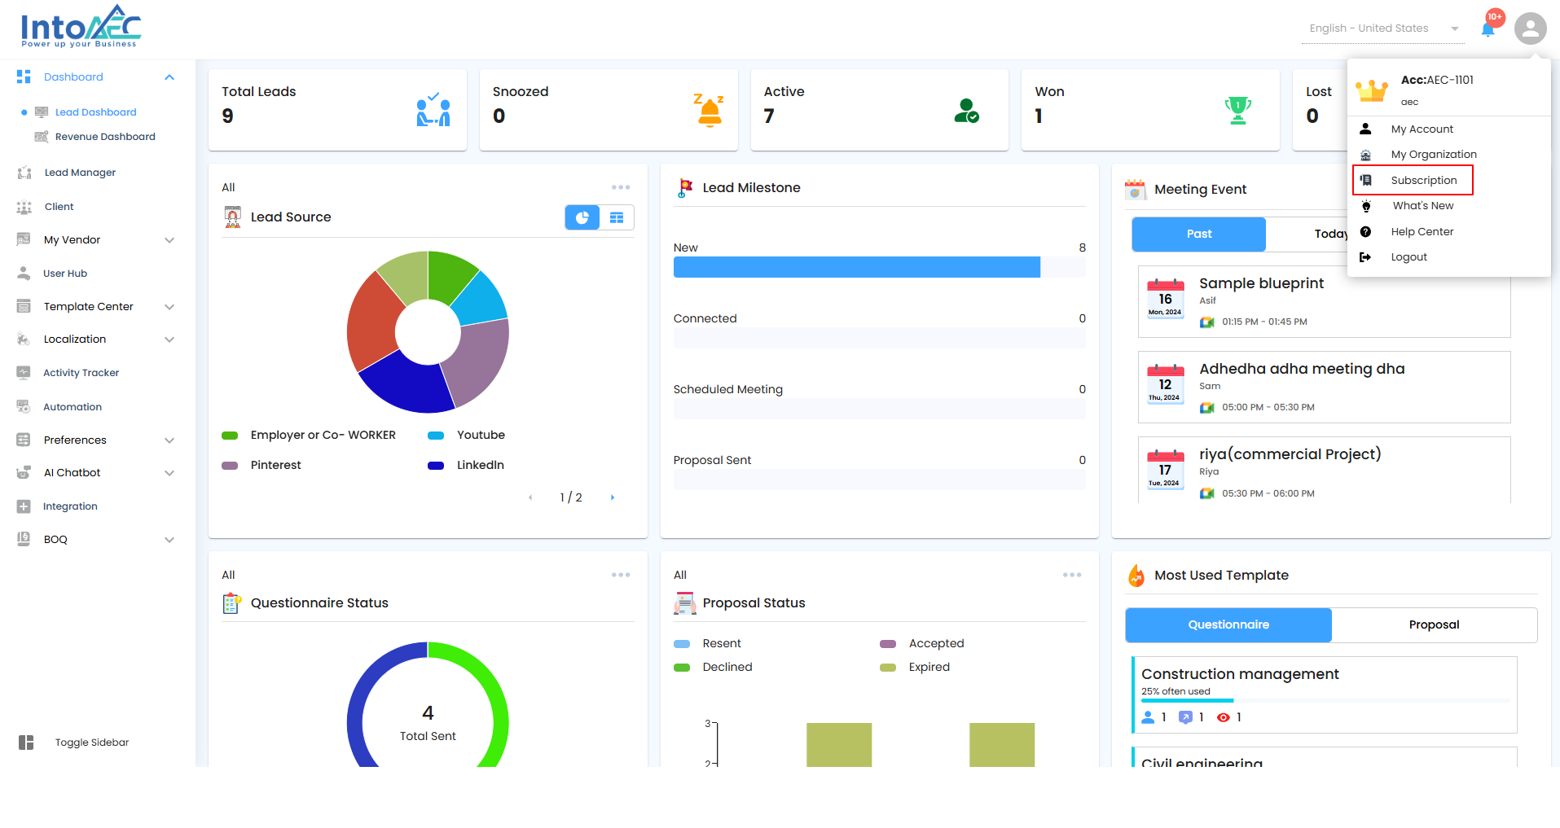Expand the BOQ sidebar menu
This screenshot has height=828, width=1560.
point(169,540)
